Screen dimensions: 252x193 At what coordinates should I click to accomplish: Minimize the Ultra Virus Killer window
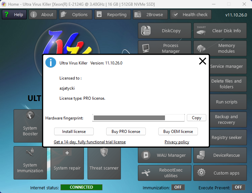point(214,4)
